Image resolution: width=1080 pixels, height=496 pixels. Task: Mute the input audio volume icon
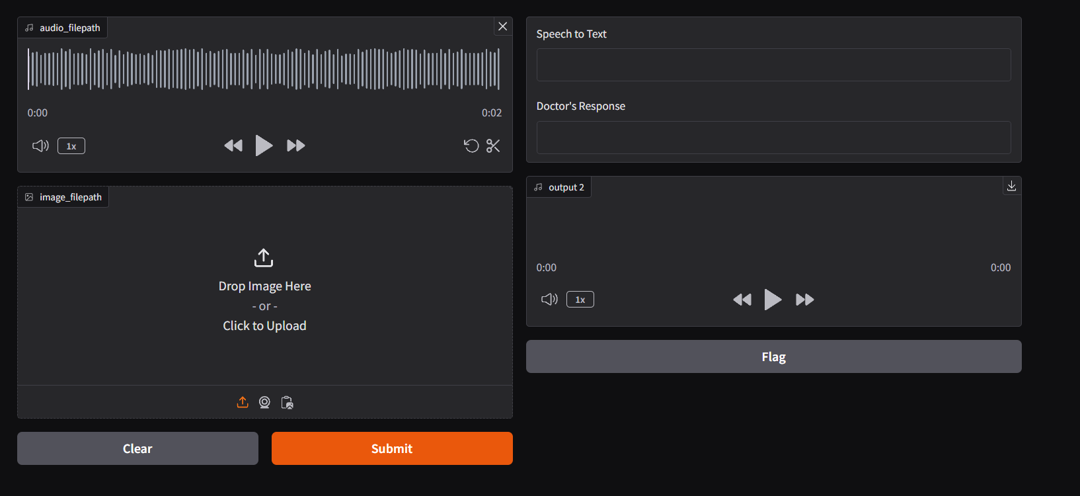[x=40, y=145]
